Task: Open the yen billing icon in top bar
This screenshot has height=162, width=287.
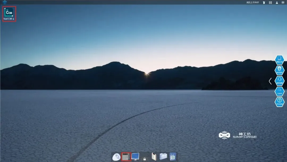Action: 264,3
